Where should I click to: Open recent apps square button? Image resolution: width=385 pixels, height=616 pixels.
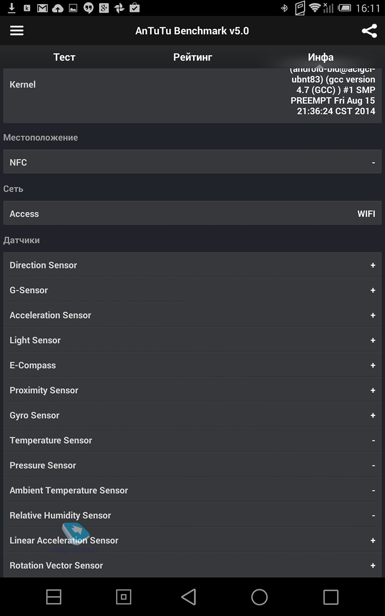click(x=331, y=597)
